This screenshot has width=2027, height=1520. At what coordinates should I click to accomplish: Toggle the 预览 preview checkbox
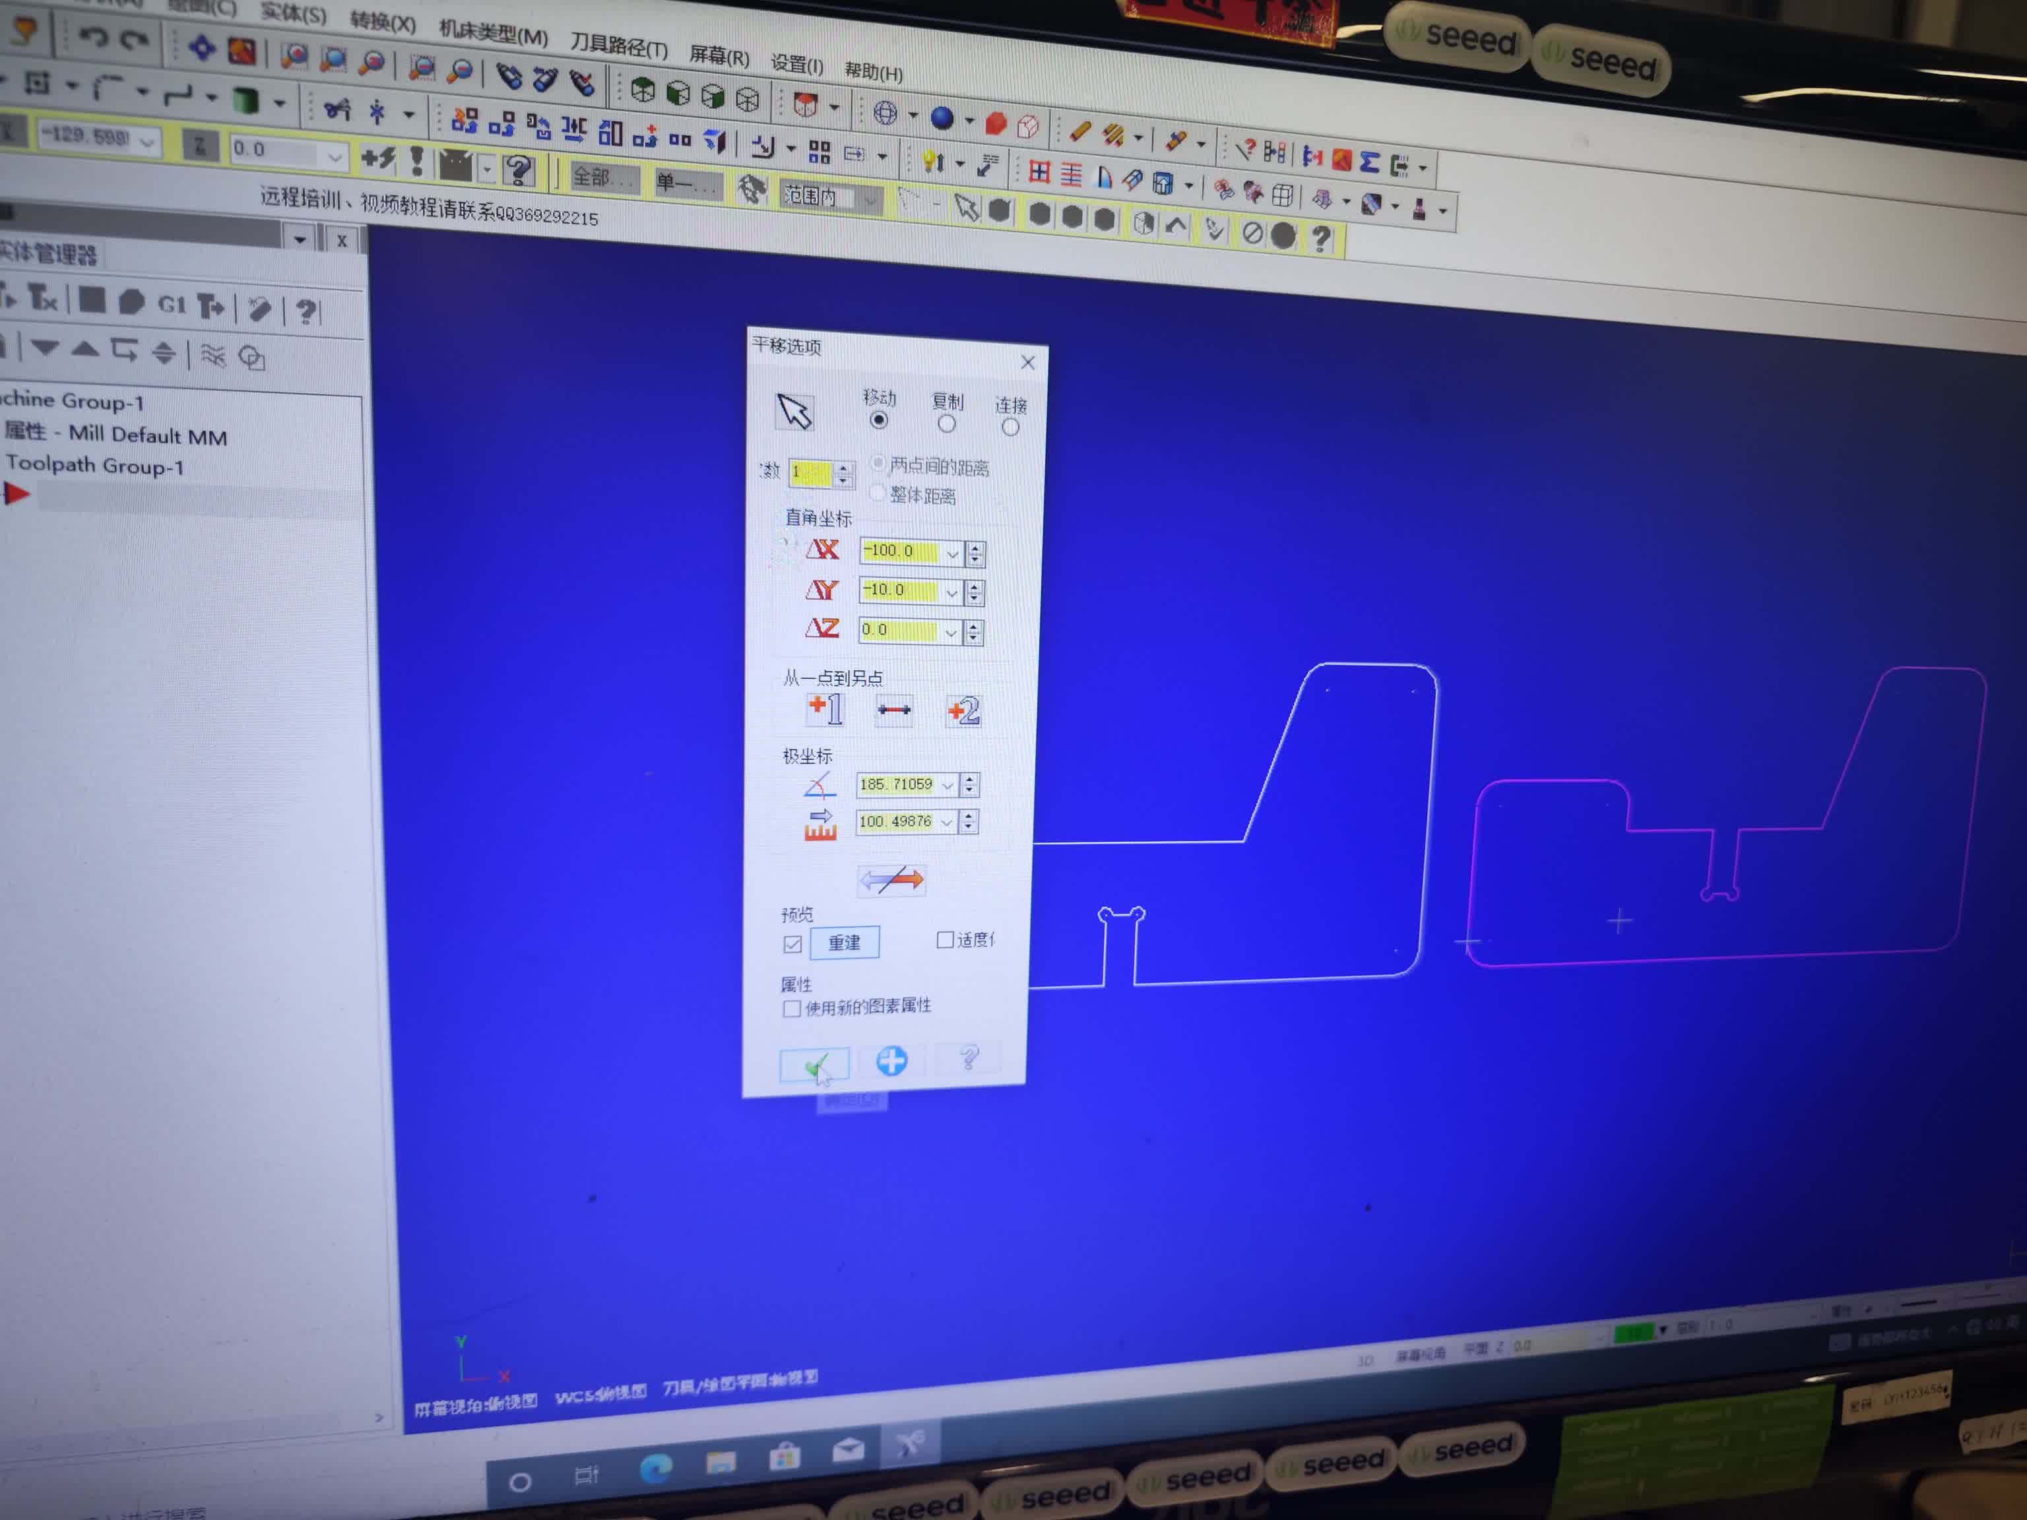[x=792, y=943]
